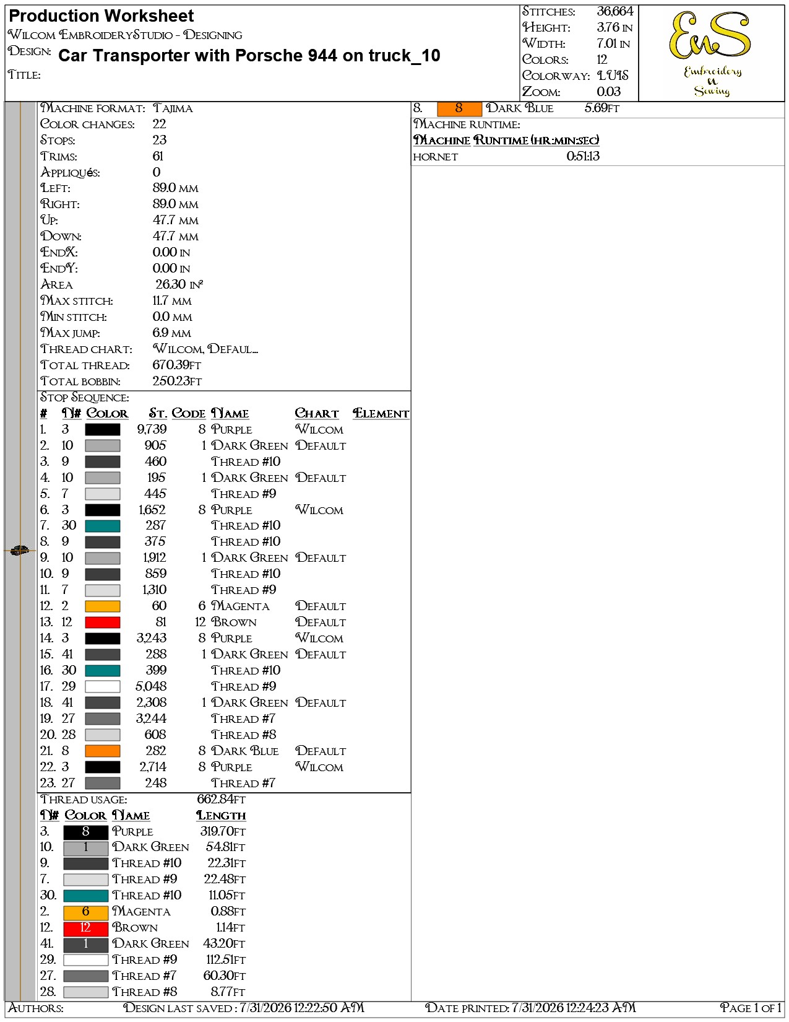789x1022 pixels.
Task: Click the color changes value 22
Action: pos(160,124)
